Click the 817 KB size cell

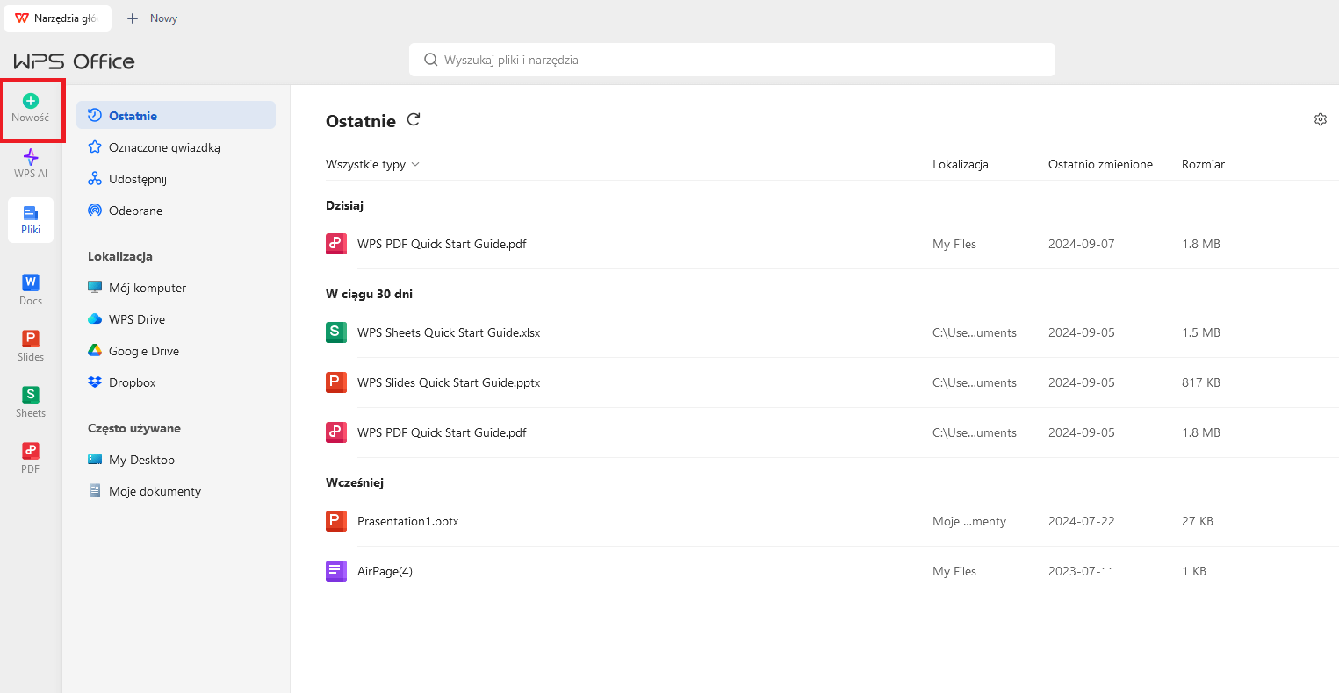[1201, 382]
